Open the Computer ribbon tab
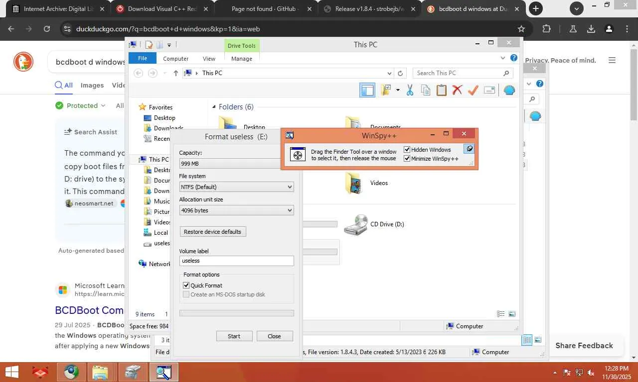Viewport: 638px width, 382px height. 176,59
